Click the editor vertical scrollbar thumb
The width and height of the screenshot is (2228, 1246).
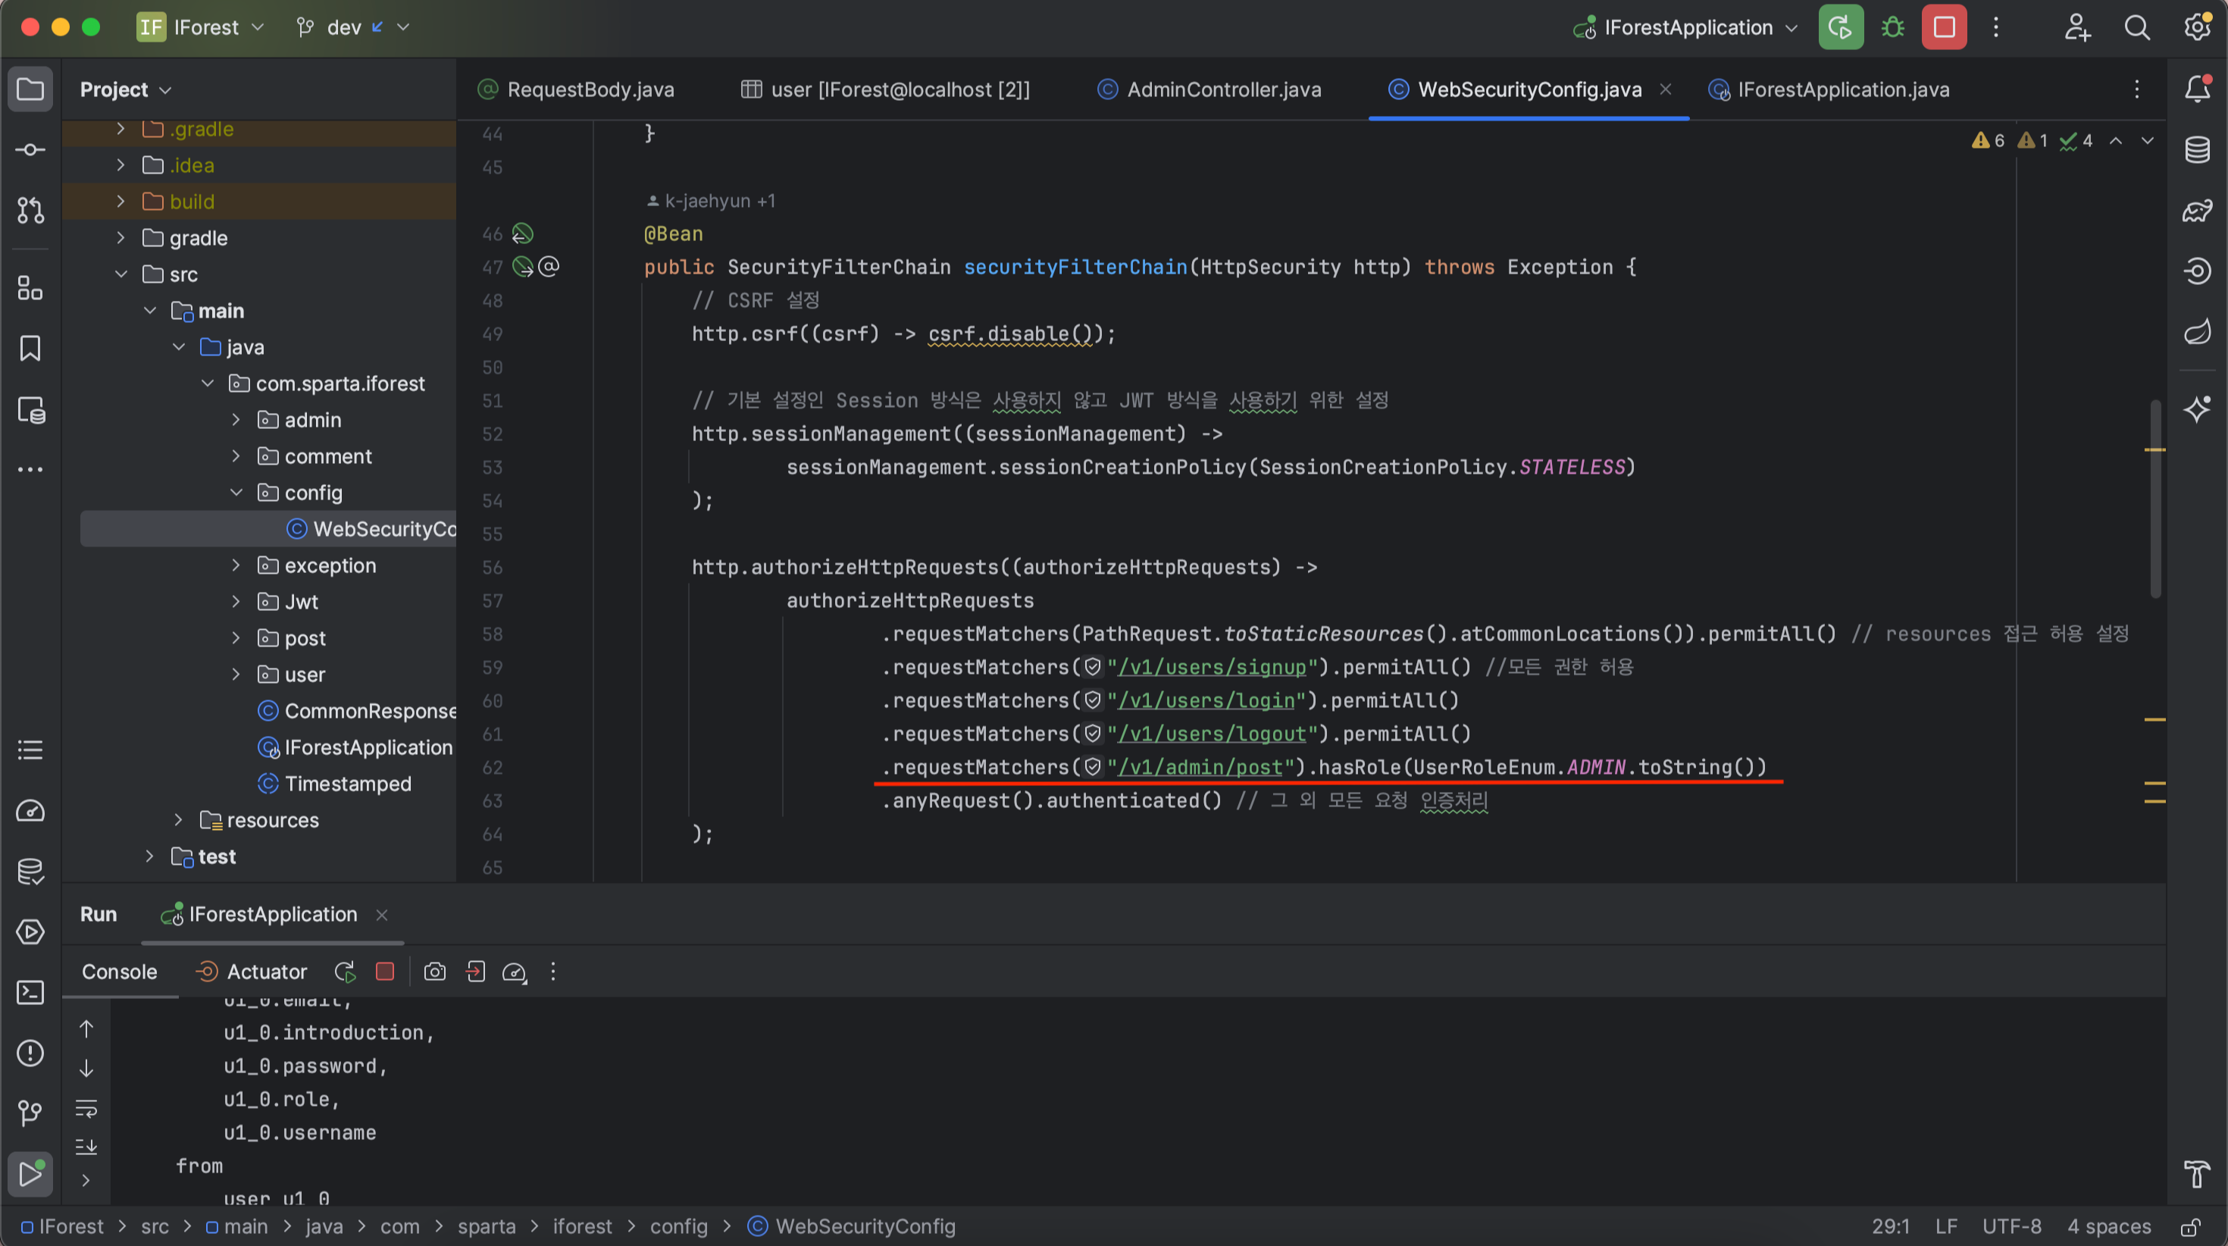pyautogui.click(x=2154, y=499)
